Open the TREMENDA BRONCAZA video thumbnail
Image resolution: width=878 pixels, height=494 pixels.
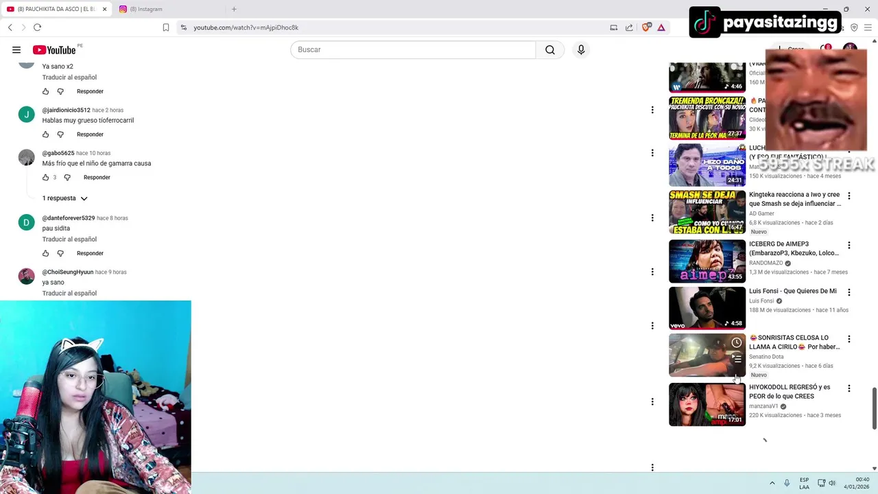(x=707, y=118)
